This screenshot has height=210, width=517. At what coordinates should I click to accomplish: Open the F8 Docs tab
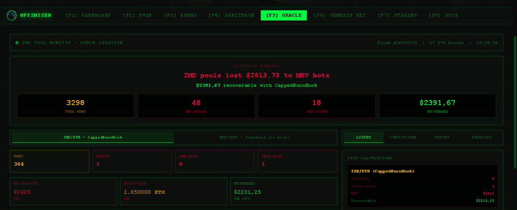pos(443,16)
